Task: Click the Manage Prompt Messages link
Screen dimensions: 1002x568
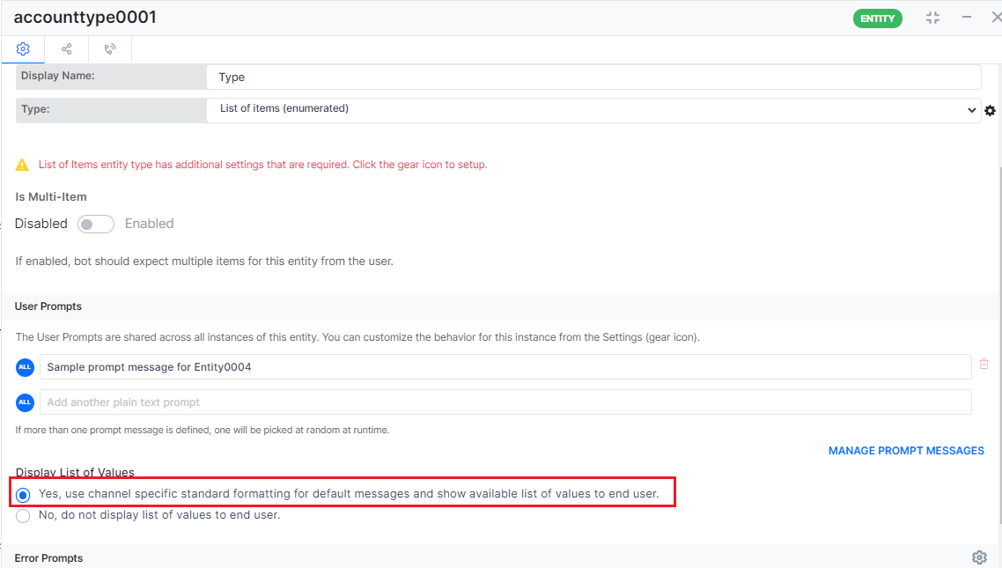Action: click(x=906, y=451)
